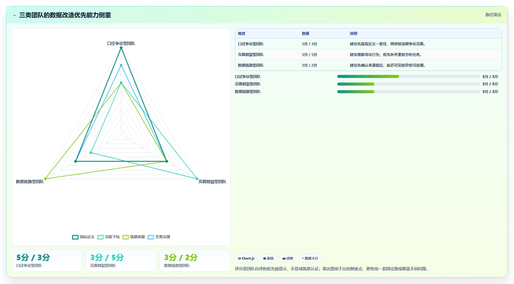514x284 pixels.
Task: Toggle the 功能下钻 legend label
Action: tap(112, 237)
